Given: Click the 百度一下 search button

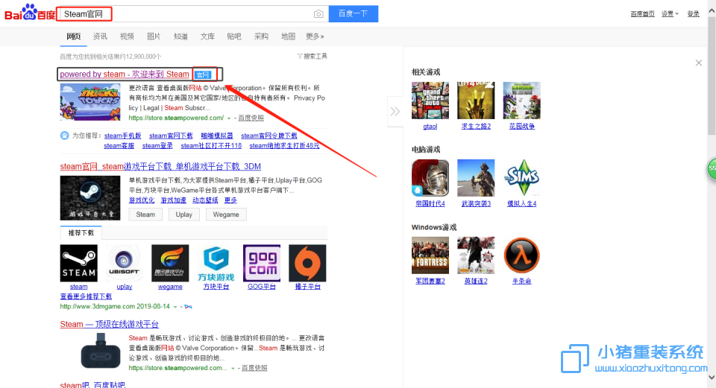Looking at the screenshot, I should [x=353, y=13].
